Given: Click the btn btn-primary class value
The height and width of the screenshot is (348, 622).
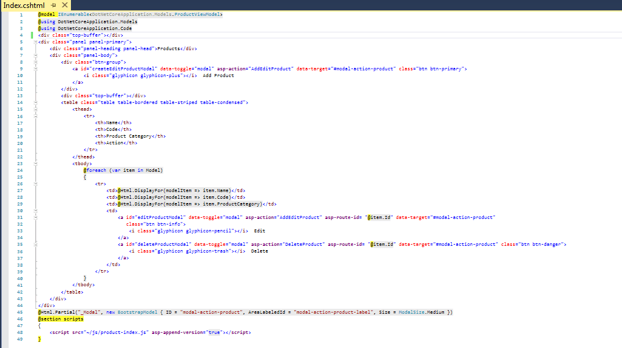Looking at the screenshot, I should (x=440, y=68).
